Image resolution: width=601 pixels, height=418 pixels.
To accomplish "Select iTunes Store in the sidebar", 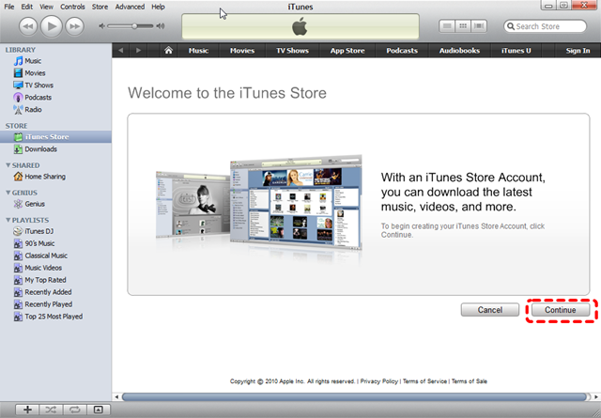I will click(x=55, y=137).
